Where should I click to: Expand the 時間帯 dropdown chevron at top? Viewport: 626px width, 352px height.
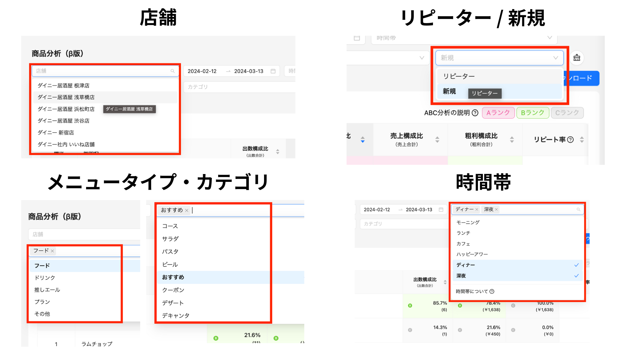point(550,37)
